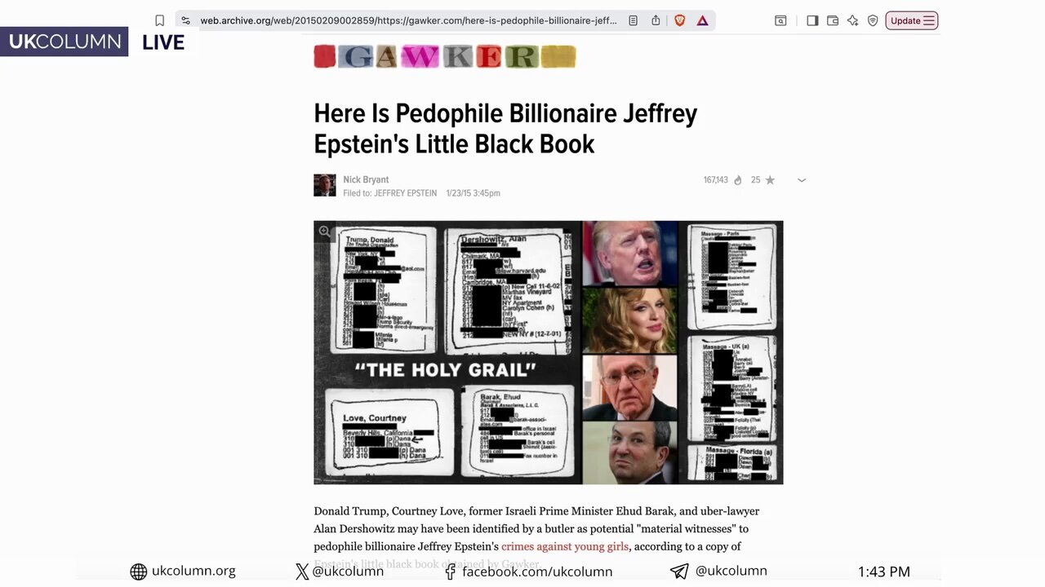The width and height of the screenshot is (1045, 587).
Task: Toggle the browser sidebar panel icon
Action: [x=812, y=20]
